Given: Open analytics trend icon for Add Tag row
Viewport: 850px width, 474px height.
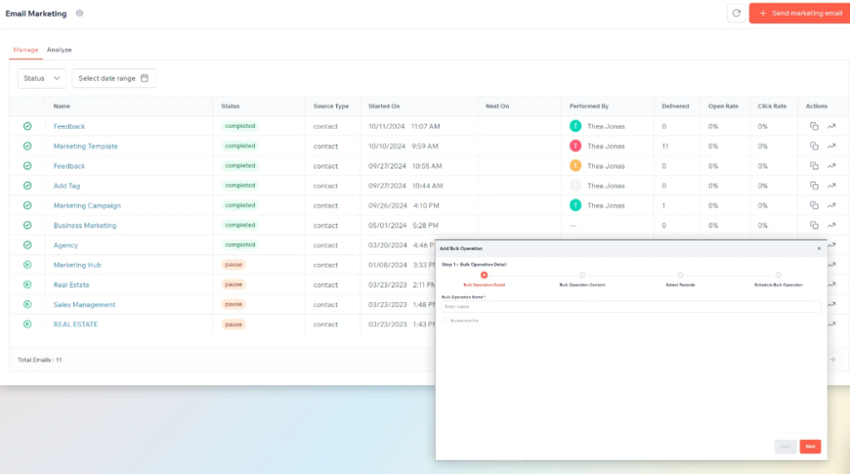Looking at the screenshot, I should (832, 185).
